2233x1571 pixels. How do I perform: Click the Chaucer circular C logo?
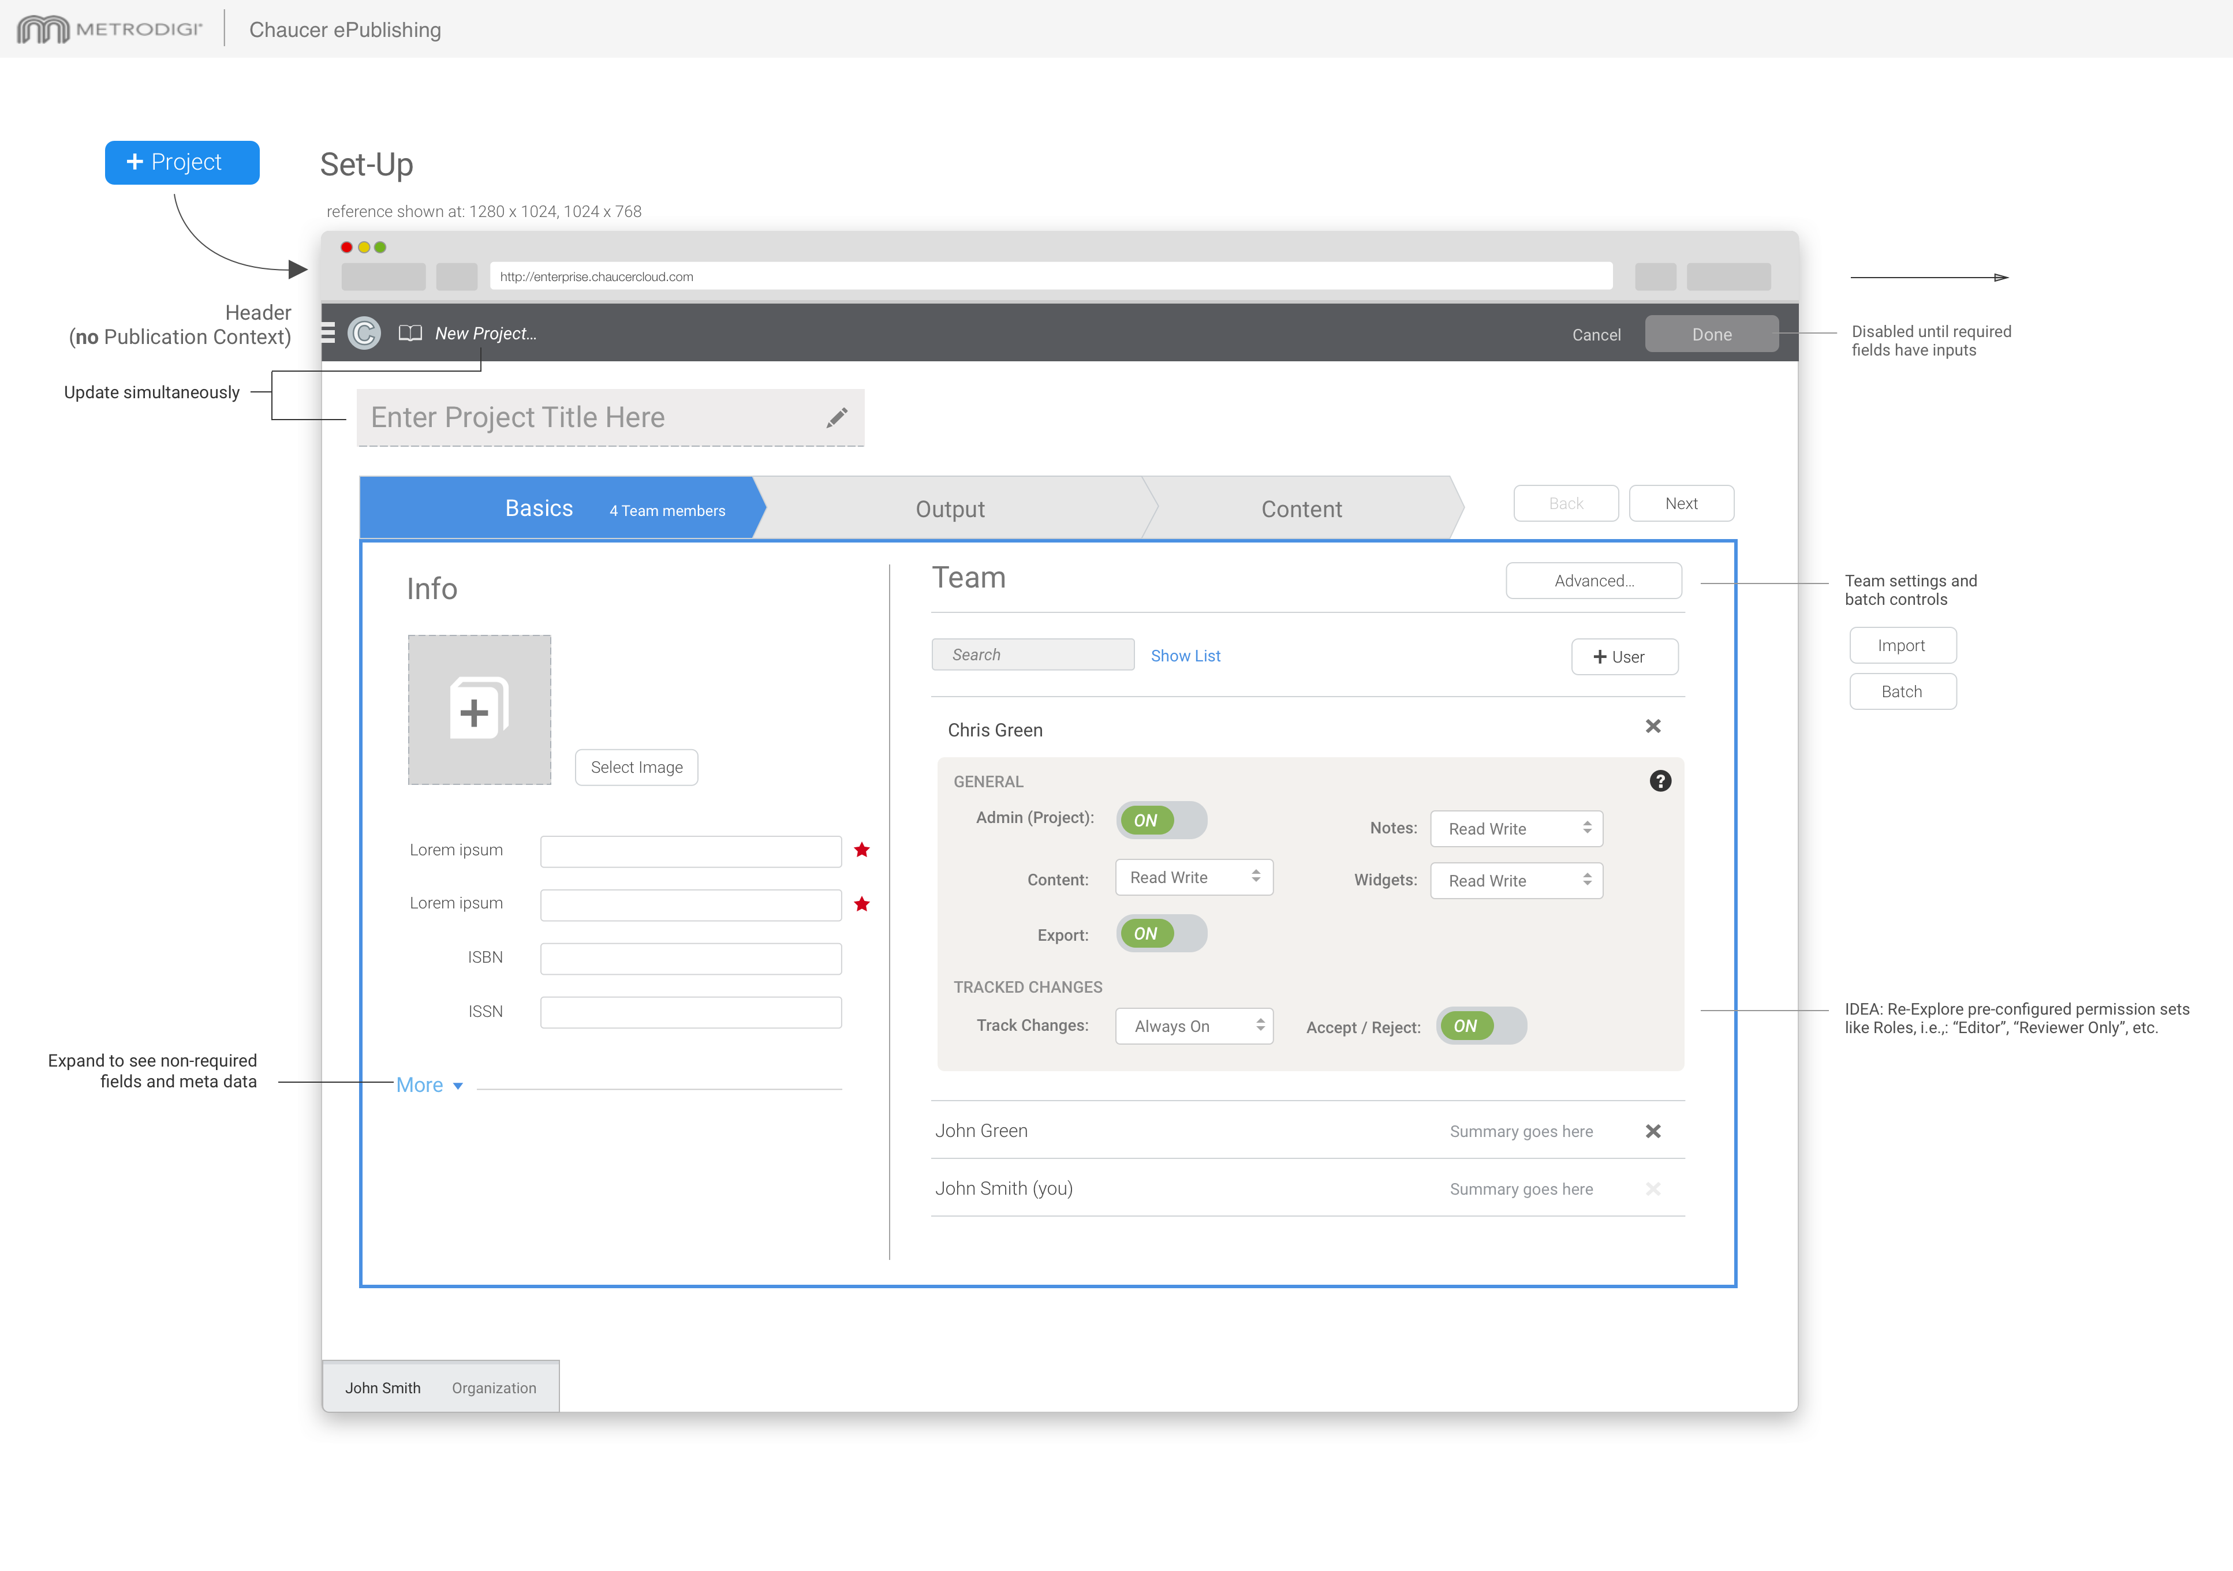click(x=364, y=334)
